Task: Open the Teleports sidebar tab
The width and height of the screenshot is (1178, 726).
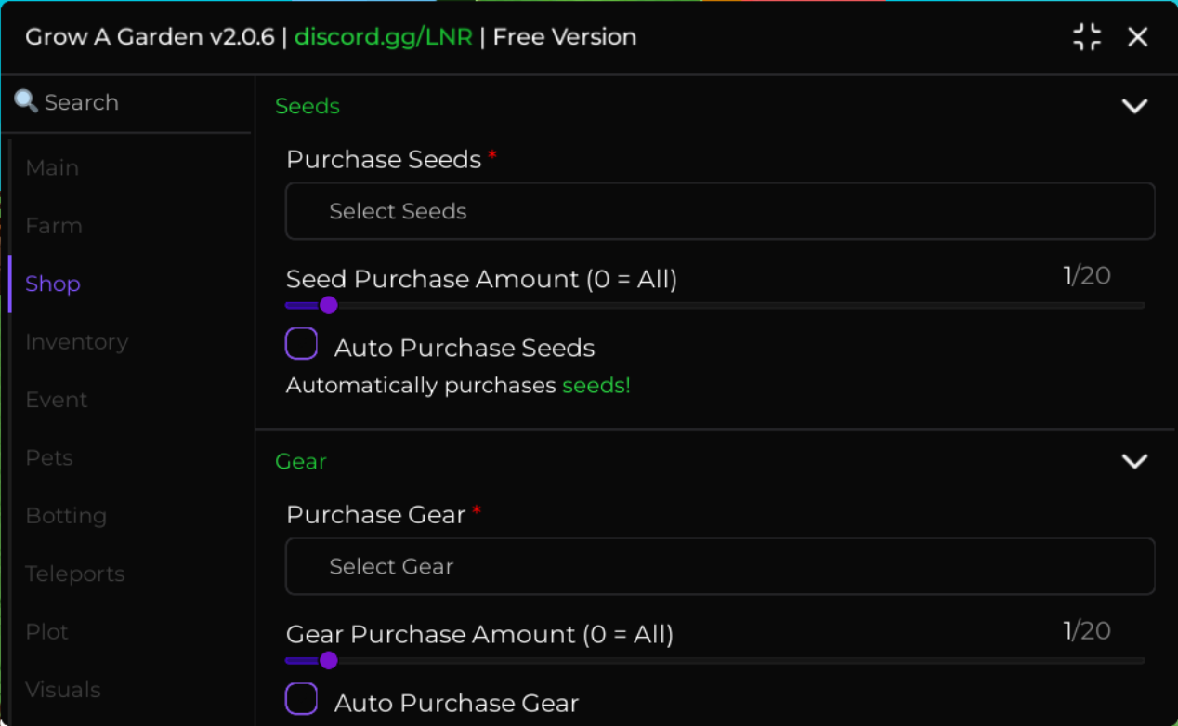Action: (75, 574)
